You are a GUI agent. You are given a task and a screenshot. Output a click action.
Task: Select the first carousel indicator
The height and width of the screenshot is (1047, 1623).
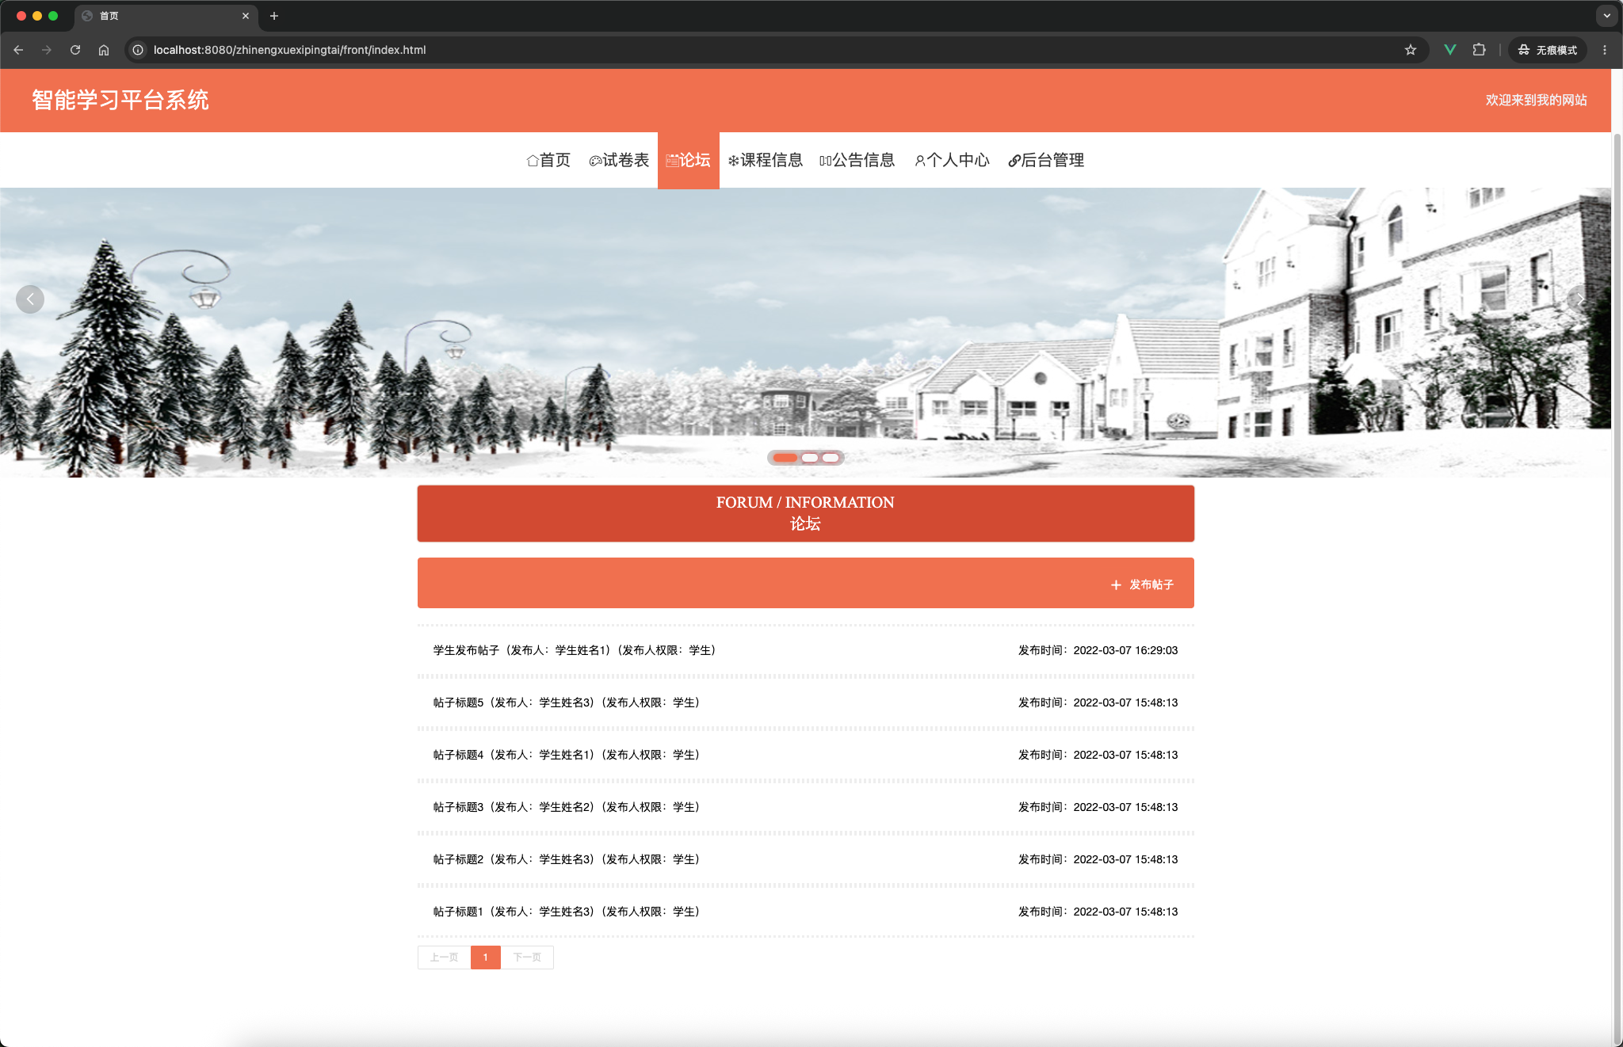point(785,458)
